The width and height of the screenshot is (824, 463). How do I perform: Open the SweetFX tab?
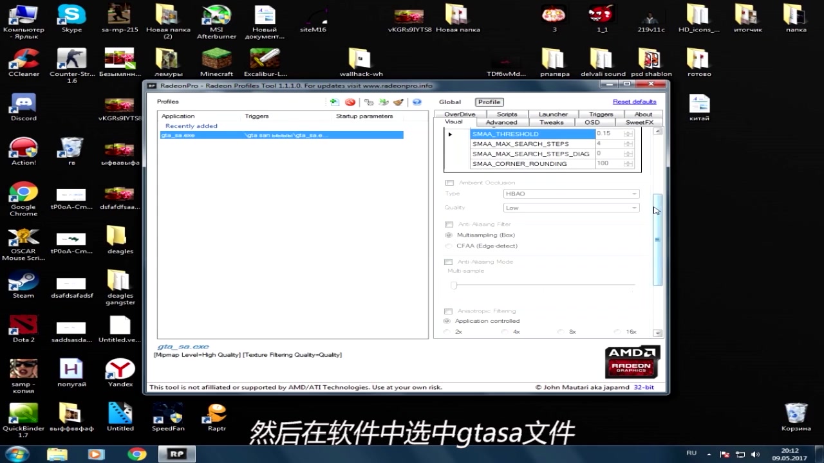[x=639, y=122]
